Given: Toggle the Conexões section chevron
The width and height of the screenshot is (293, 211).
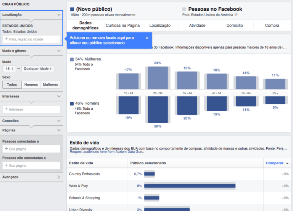Looking at the screenshot, I should [59, 121].
